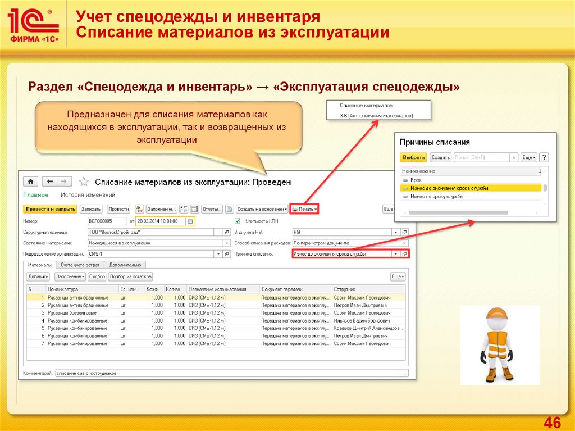This screenshot has width=575, height=431.
Task: Click the Провести и закрыть button
Action: [x=50, y=209]
